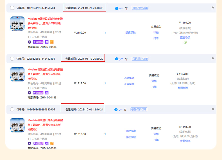The height and width of the screenshot is (160, 222).
Task: Flag order 2288523831448452395 with the flag icon
Action: tap(213, 59)
